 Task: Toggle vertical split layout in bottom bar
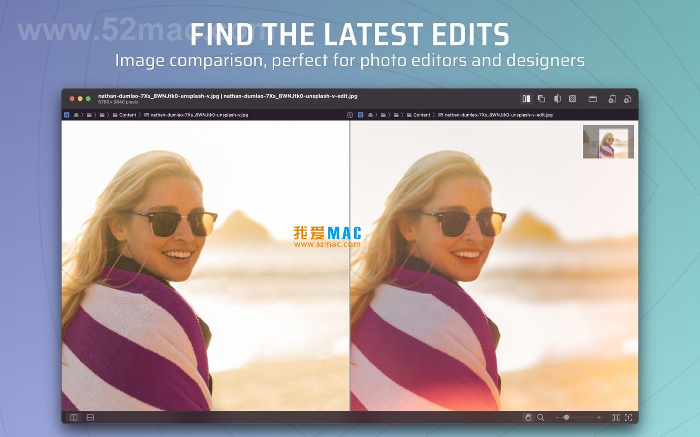coord(74,417)
